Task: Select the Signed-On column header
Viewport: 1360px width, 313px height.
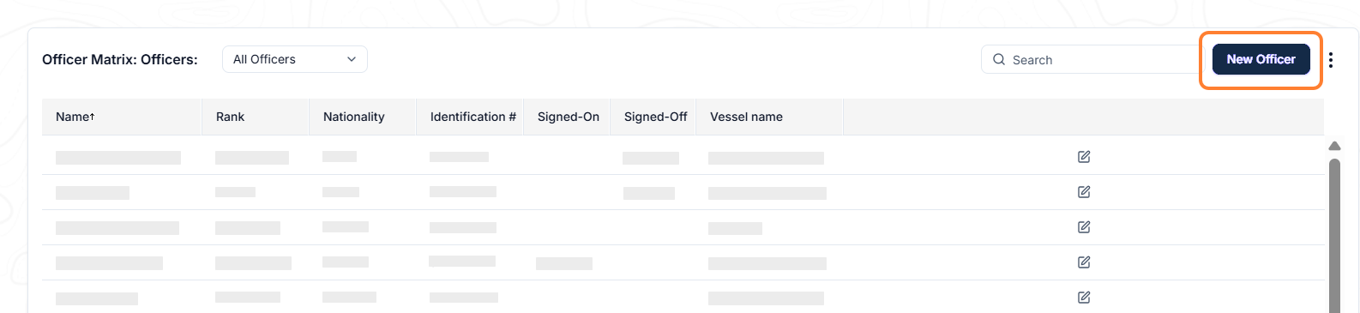Action: tap(569, 117)
